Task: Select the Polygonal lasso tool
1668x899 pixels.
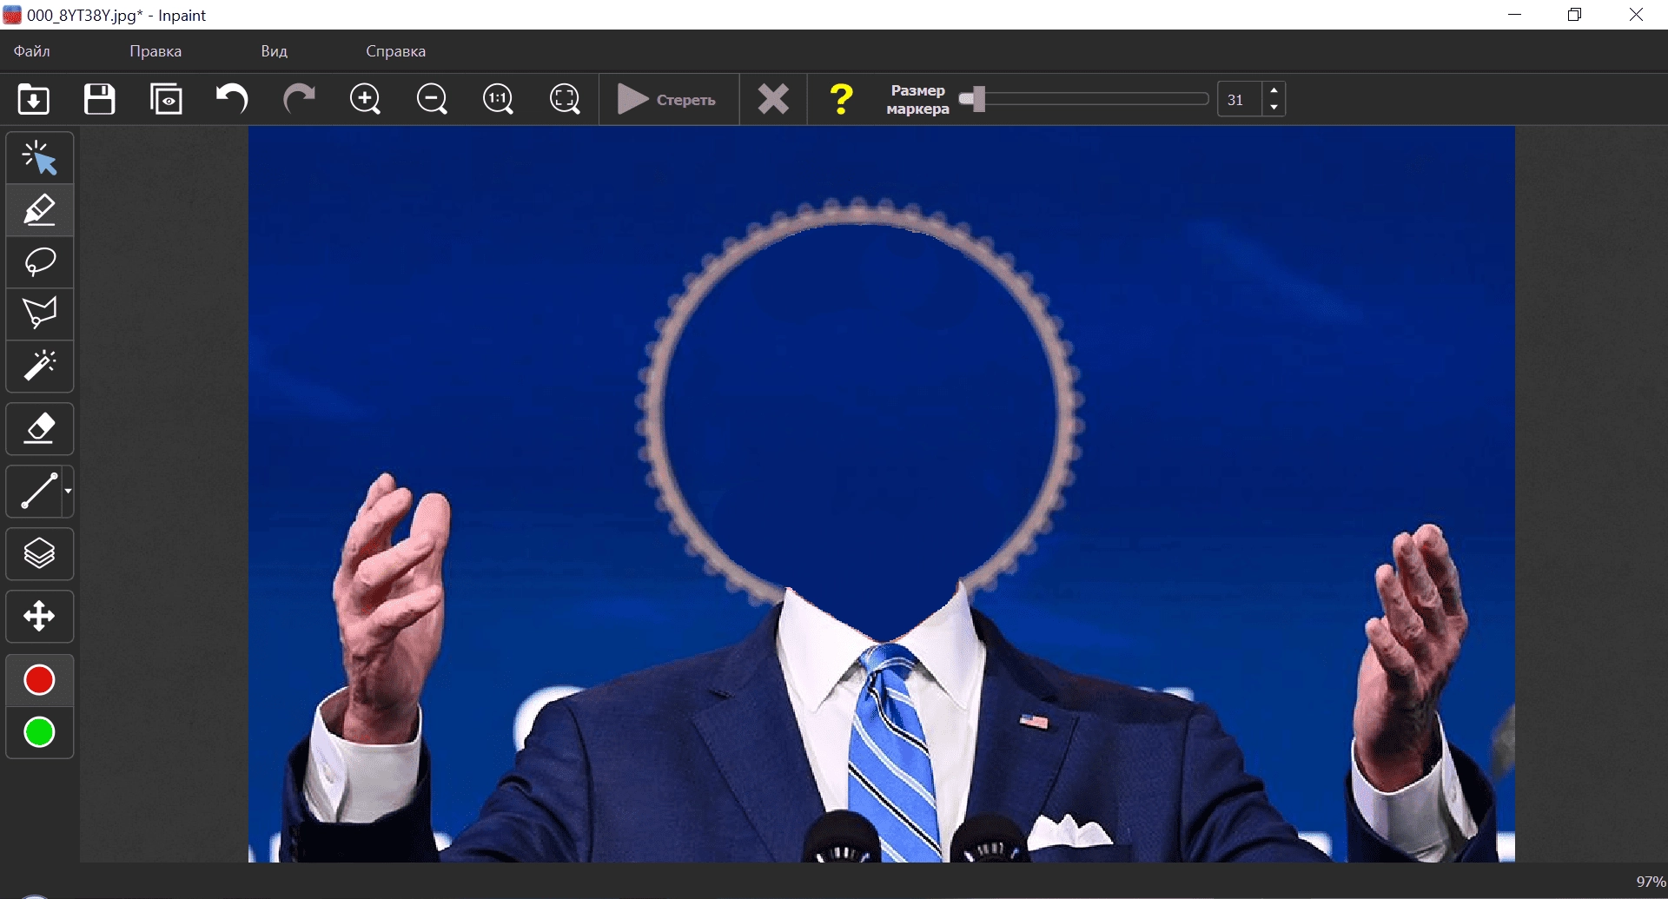Action: pos(40,314)
